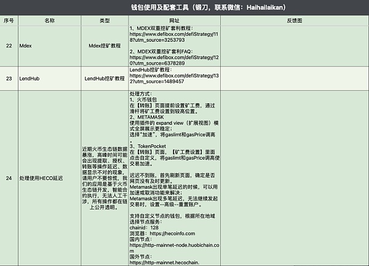Select the 近期火币生态链数据暴涨 description cell

105,178
